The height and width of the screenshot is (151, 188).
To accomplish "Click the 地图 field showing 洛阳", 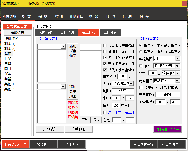I will [123, 91].
